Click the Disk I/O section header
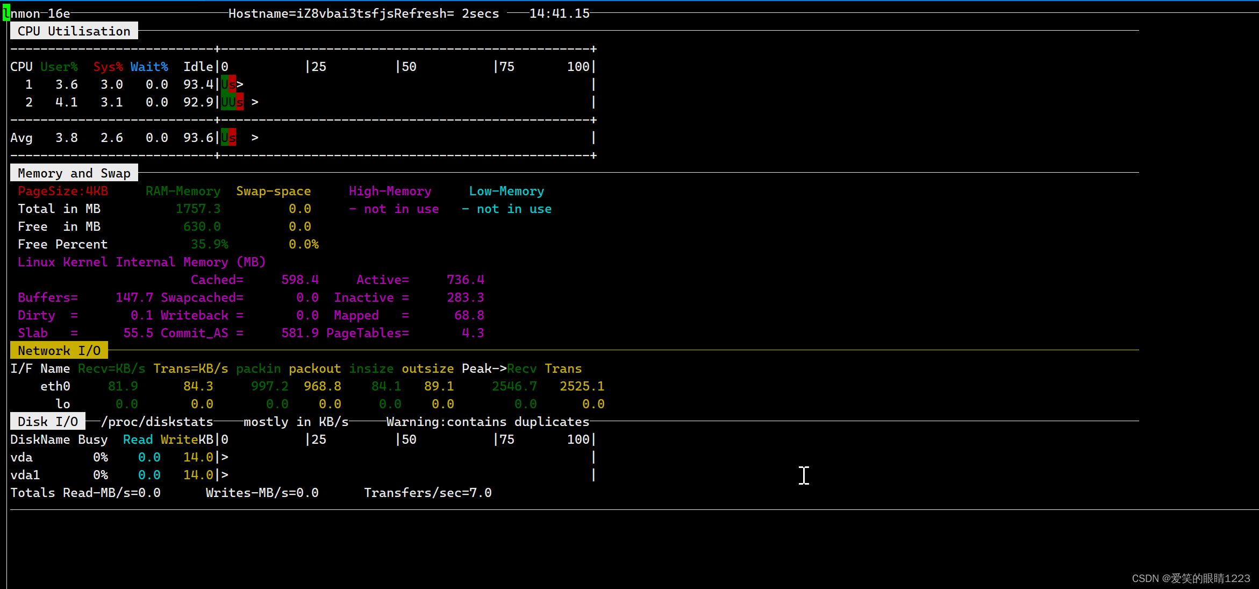1259x589 pixels. click(x=47, y=422)
